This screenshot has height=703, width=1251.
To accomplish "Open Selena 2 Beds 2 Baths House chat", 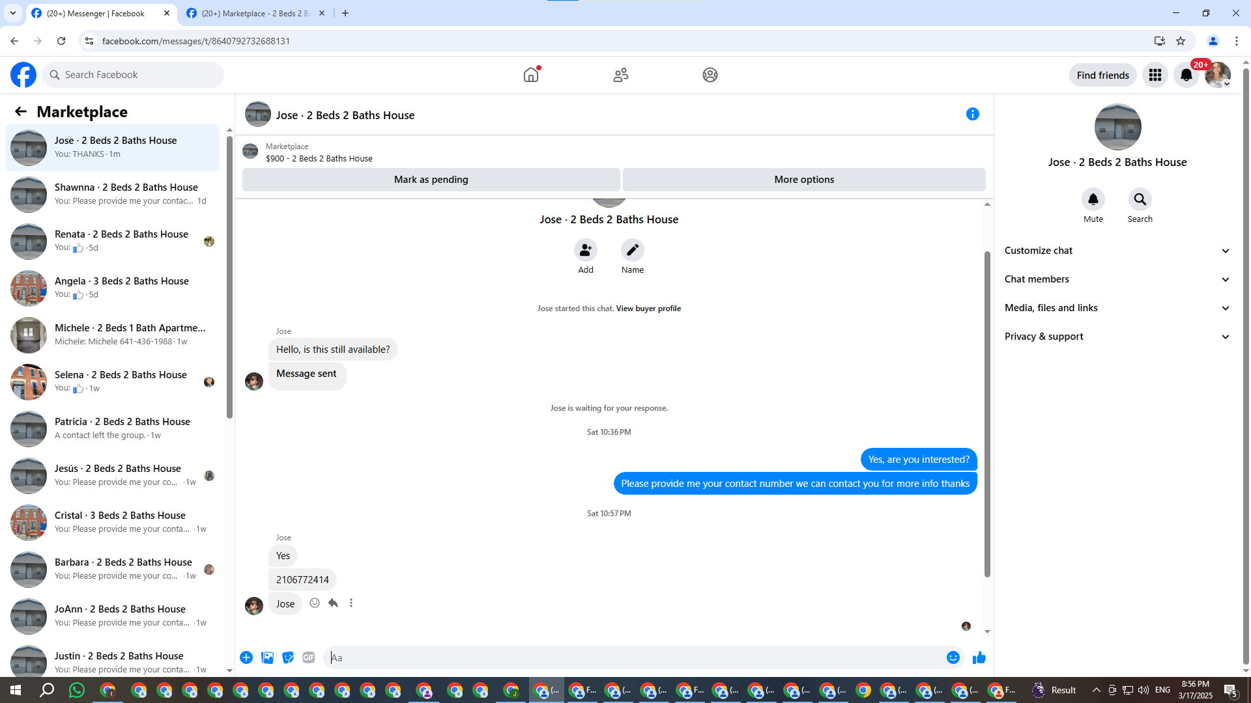I will [113, 381].
